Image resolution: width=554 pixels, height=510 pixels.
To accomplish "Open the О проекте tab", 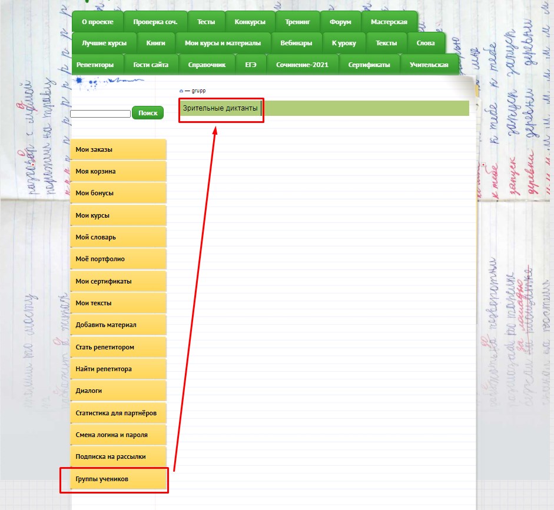I will tap(97, 22).
